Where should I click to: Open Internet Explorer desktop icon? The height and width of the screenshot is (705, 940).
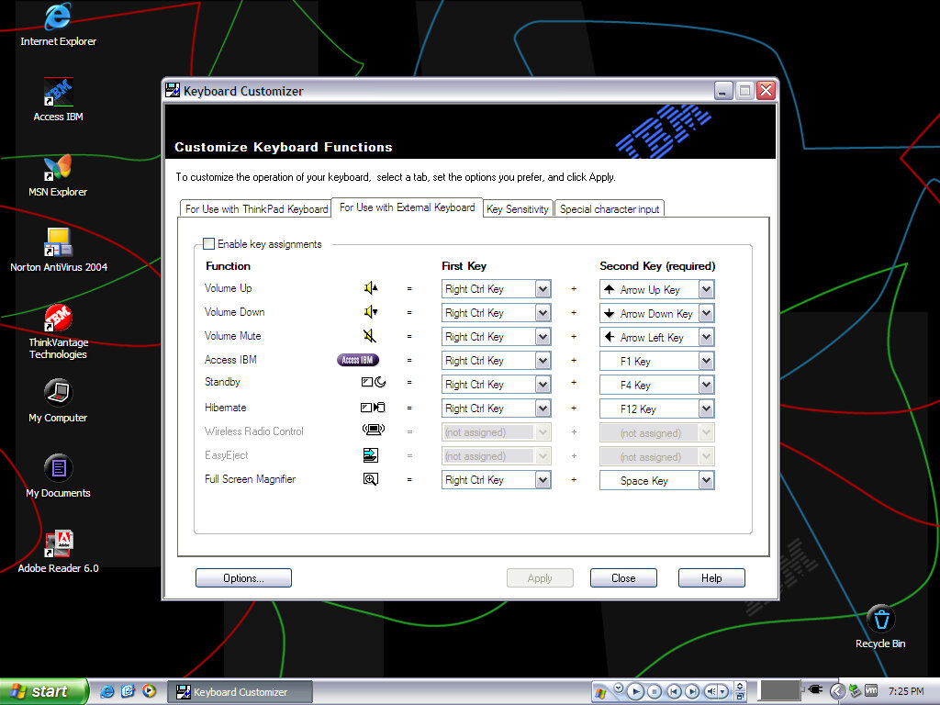pyautogui.click(x=58, y=18)
